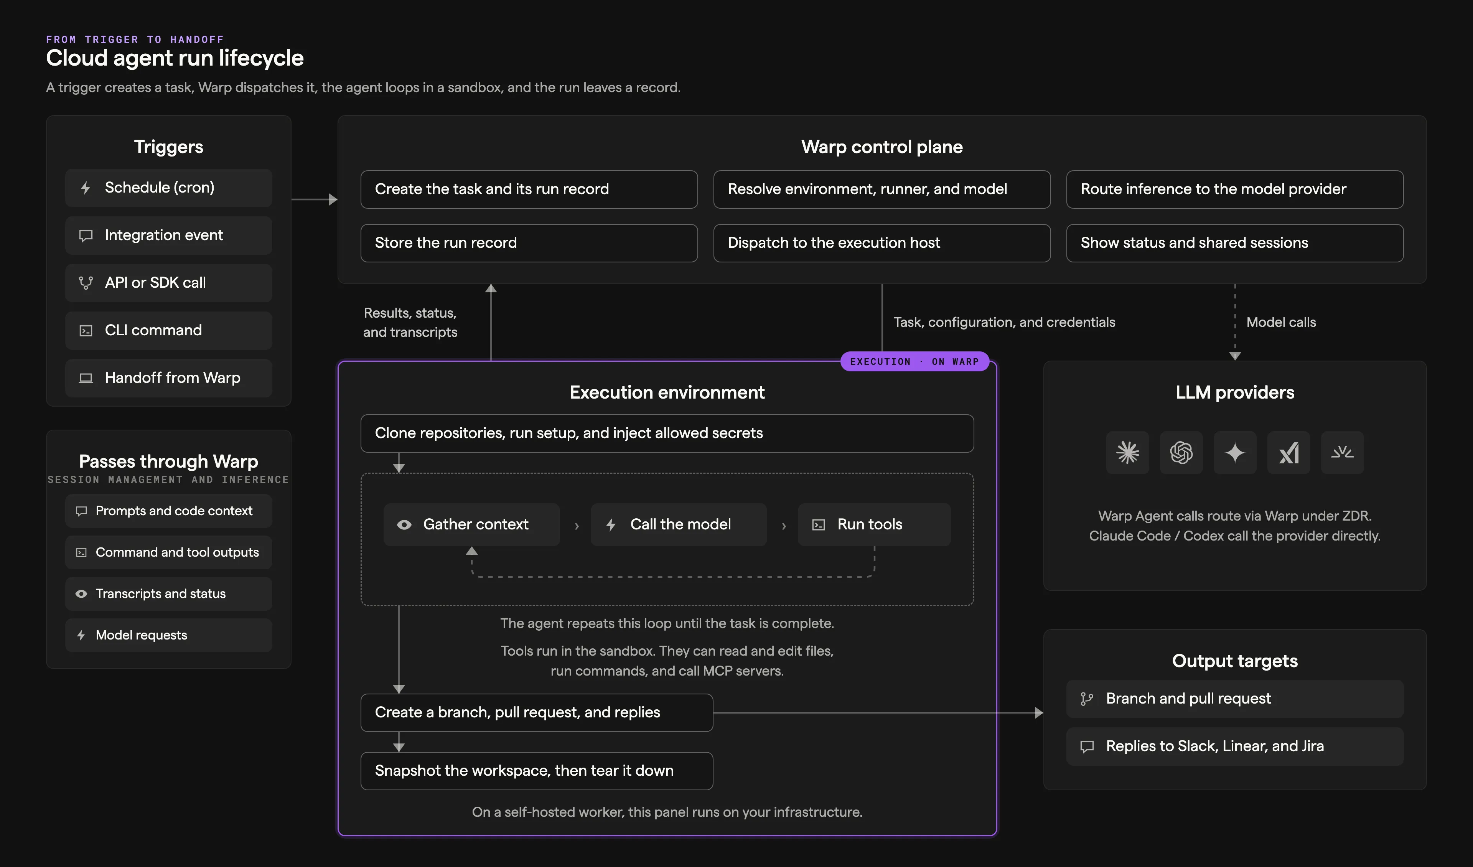The height and width of the screenshot is (867, 1473).
Task: Click Show status and shared sessions
Action: pyautogui.click(x=1235, y=243)
